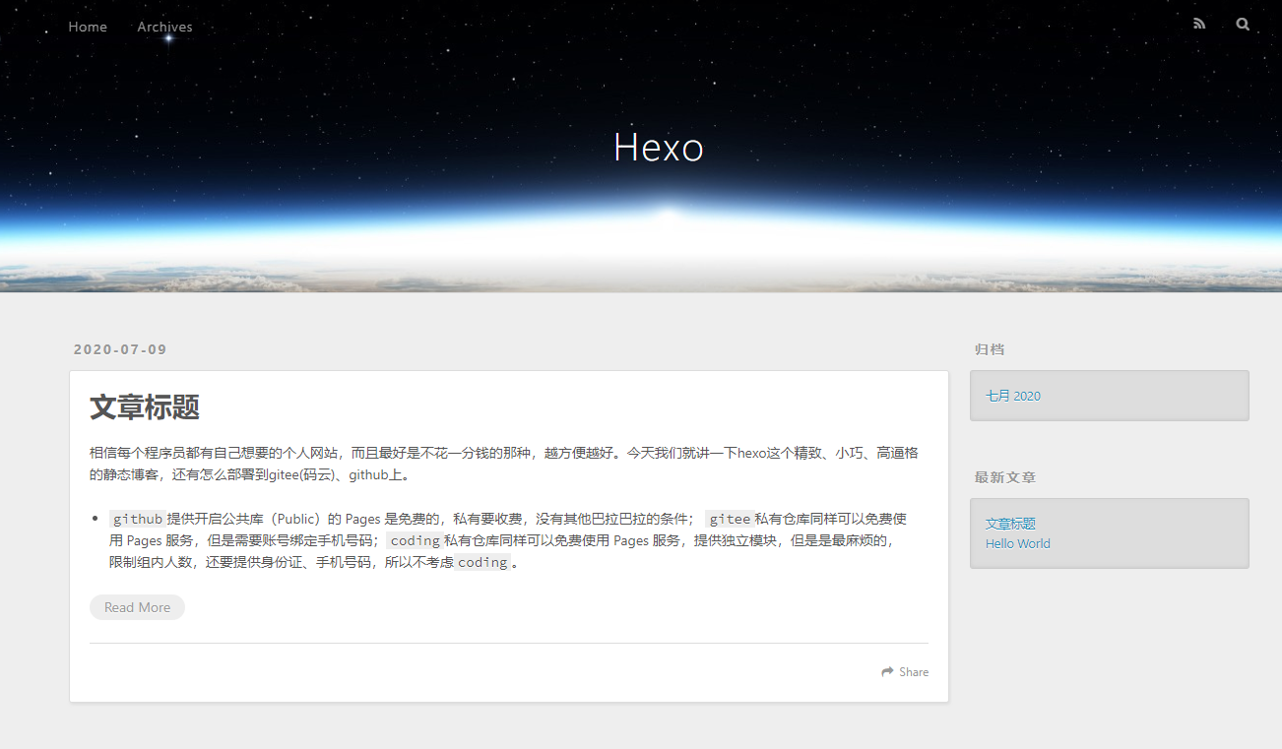1282x749 pixels.
Task: Click the intro paragraph starting 相信每个程序员
Action: click(x=504, y=464)
